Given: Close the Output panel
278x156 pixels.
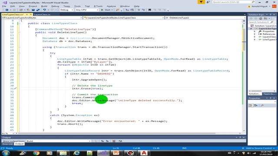Looking at the screenshot, I should click(x=244, y=137).
